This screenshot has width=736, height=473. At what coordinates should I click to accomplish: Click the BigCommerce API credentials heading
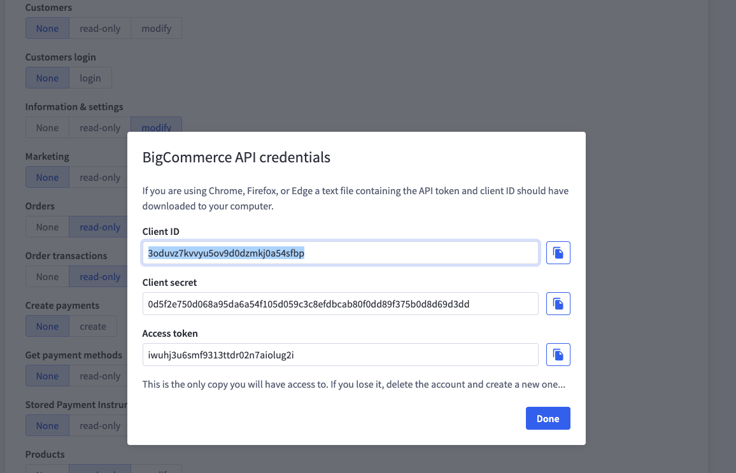pos(236,157)
